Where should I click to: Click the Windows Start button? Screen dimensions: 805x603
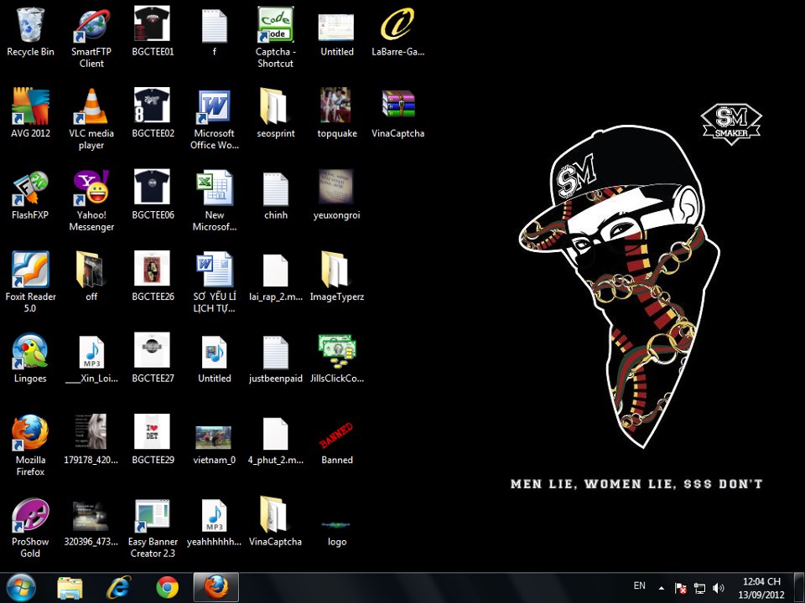click(x=20, y=587)
